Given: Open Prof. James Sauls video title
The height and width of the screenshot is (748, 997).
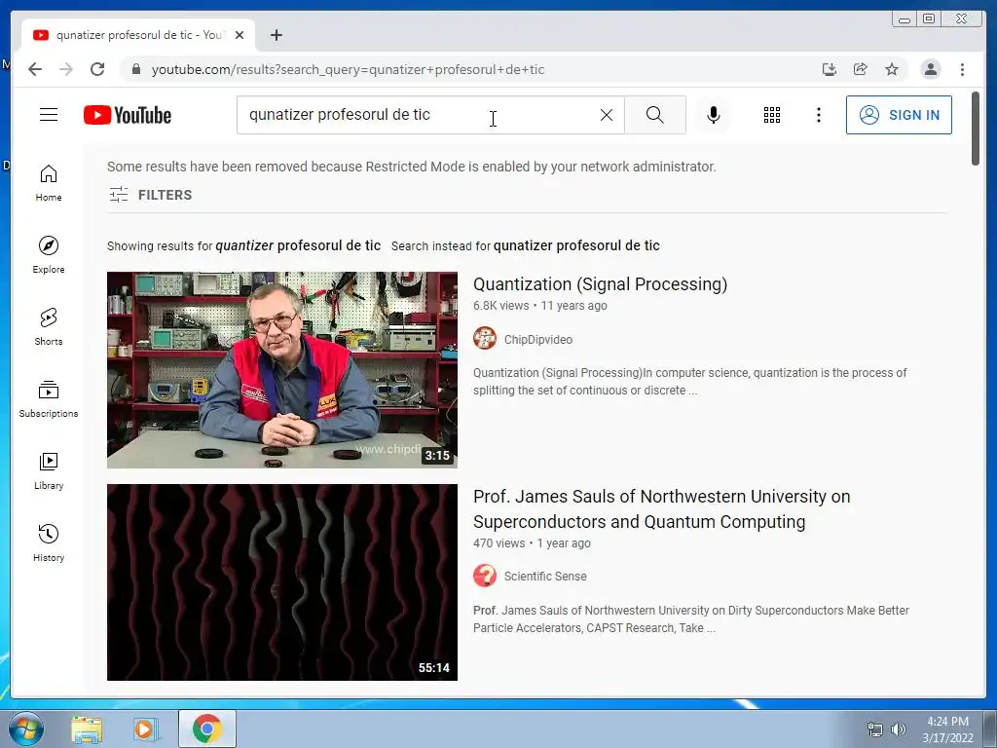Looking at the screenshot, I should pos(661,508).
